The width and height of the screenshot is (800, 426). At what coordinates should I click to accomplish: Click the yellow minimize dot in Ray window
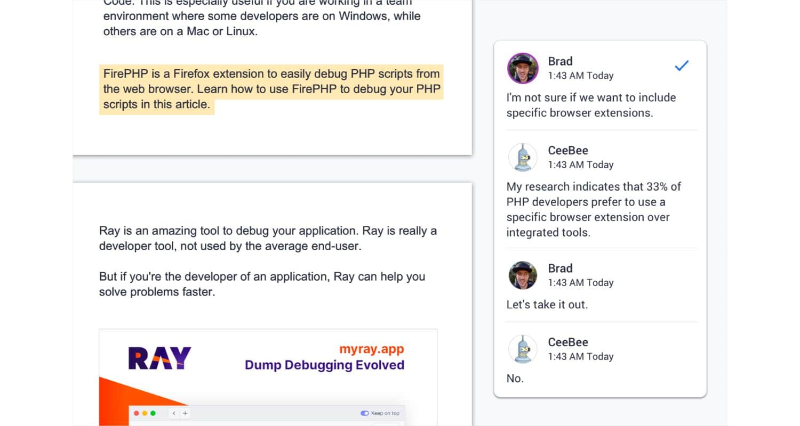tap(145, 413)
